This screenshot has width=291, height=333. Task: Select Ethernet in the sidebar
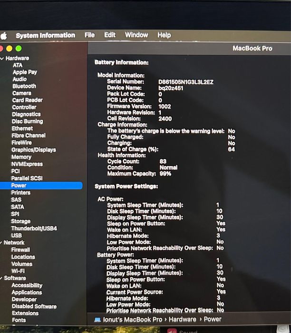[x=22, y=129]
